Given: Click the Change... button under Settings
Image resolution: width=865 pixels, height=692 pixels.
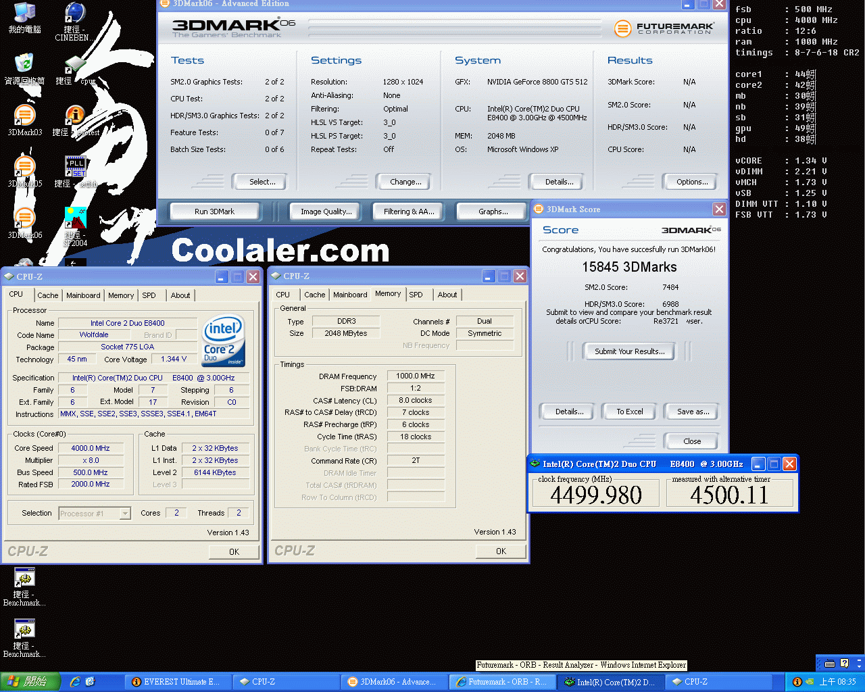Looking at the screenshot, I should (x=405, y=182).
